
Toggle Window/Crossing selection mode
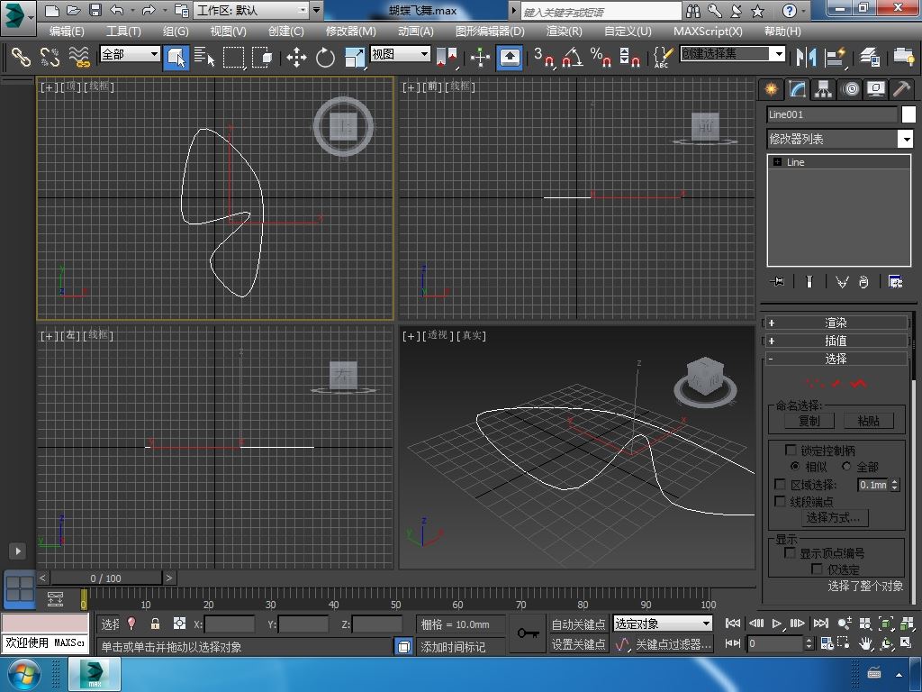[262, 57]
